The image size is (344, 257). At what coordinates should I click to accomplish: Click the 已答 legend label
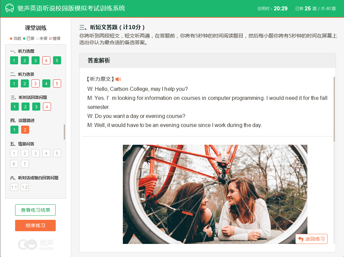[x=31, y=38]
